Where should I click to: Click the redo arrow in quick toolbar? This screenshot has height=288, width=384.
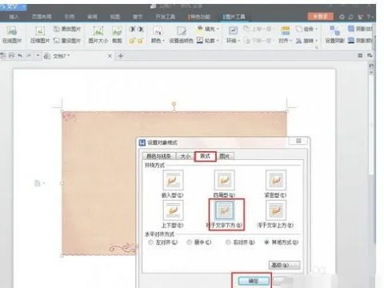(28, 56)
